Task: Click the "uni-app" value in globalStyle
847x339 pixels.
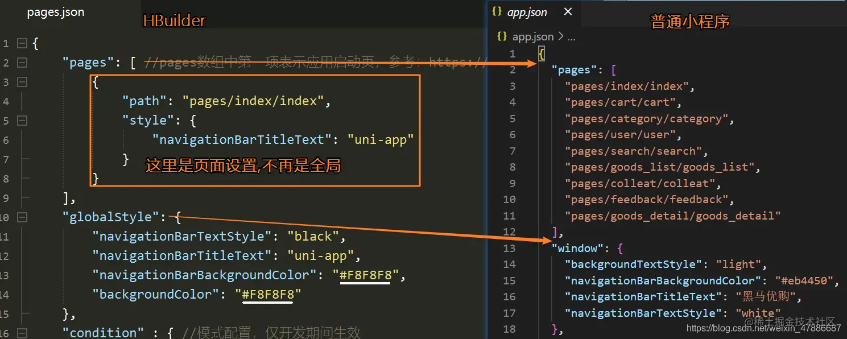Action: [321, 256]
